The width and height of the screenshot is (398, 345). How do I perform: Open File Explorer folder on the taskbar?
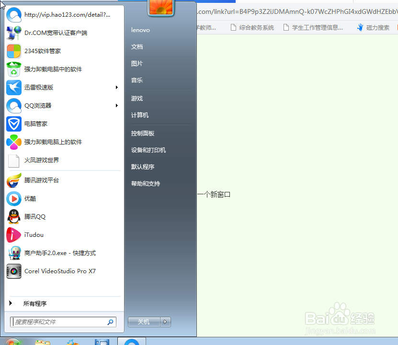coord(43,343)
